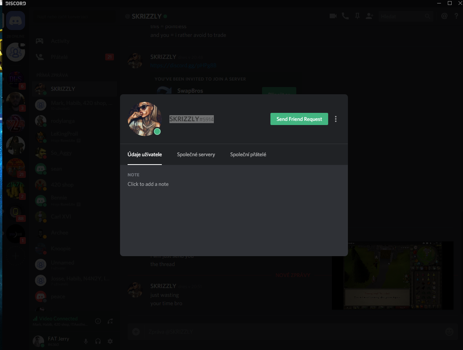Open the Knoopie direct message
This screenshot has width=463, height=350.
coord(74,249)
